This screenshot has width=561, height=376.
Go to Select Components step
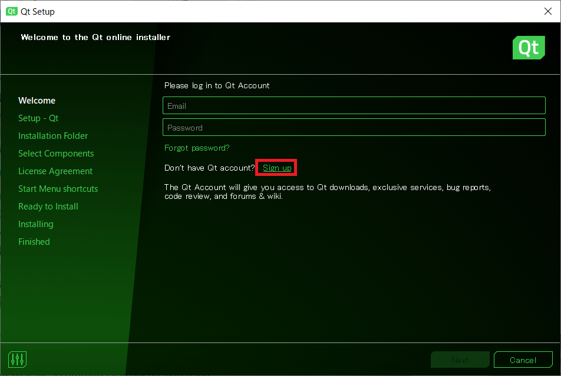click(56, 154)
